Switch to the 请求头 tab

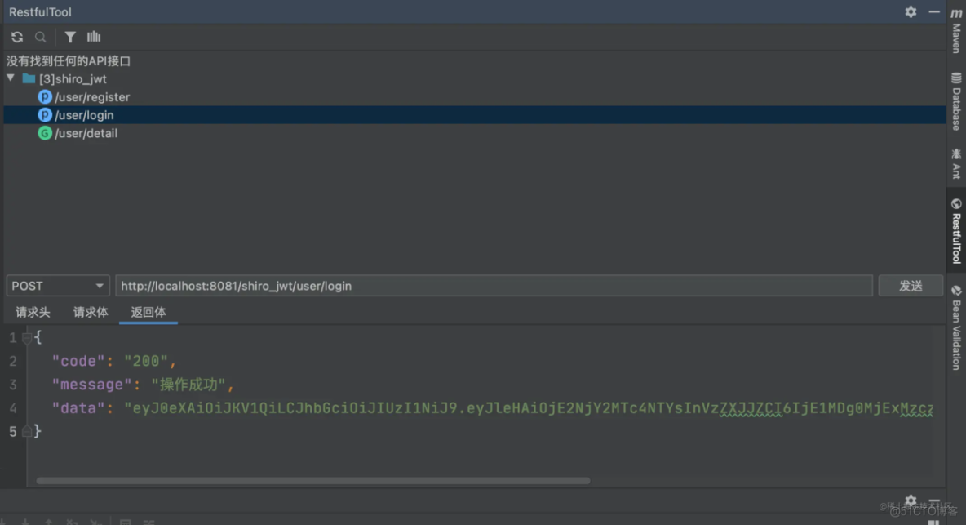click(x=33, y=312)
